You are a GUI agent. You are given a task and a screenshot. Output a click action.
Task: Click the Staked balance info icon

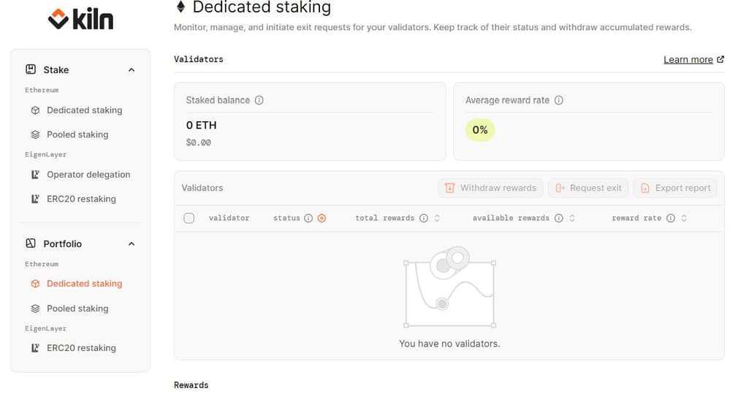pyautogui.click(x=259, y=100)
